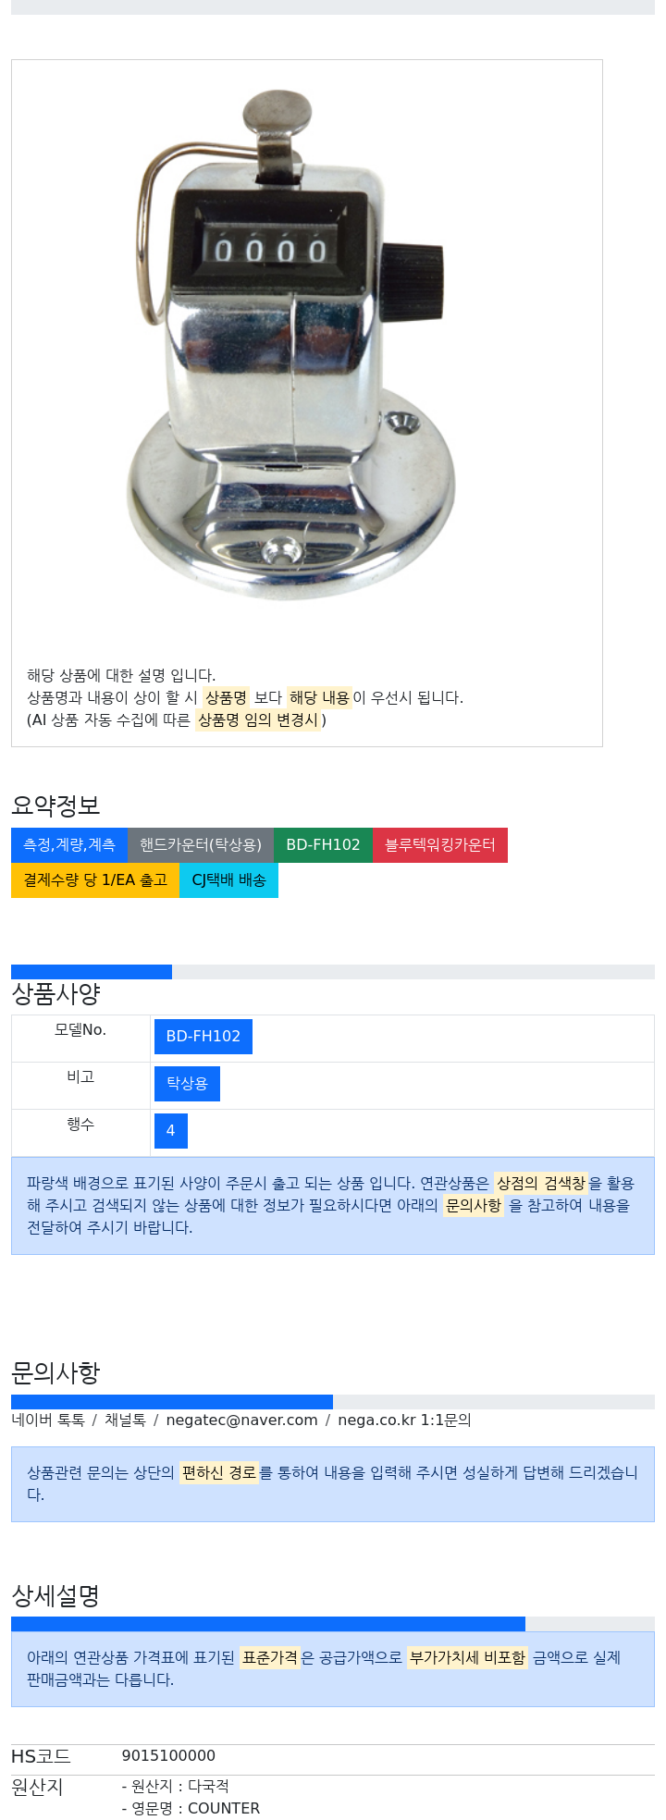
Task: Select the blue BD-FH102 model number value
Action: [x=203, y=1037]
